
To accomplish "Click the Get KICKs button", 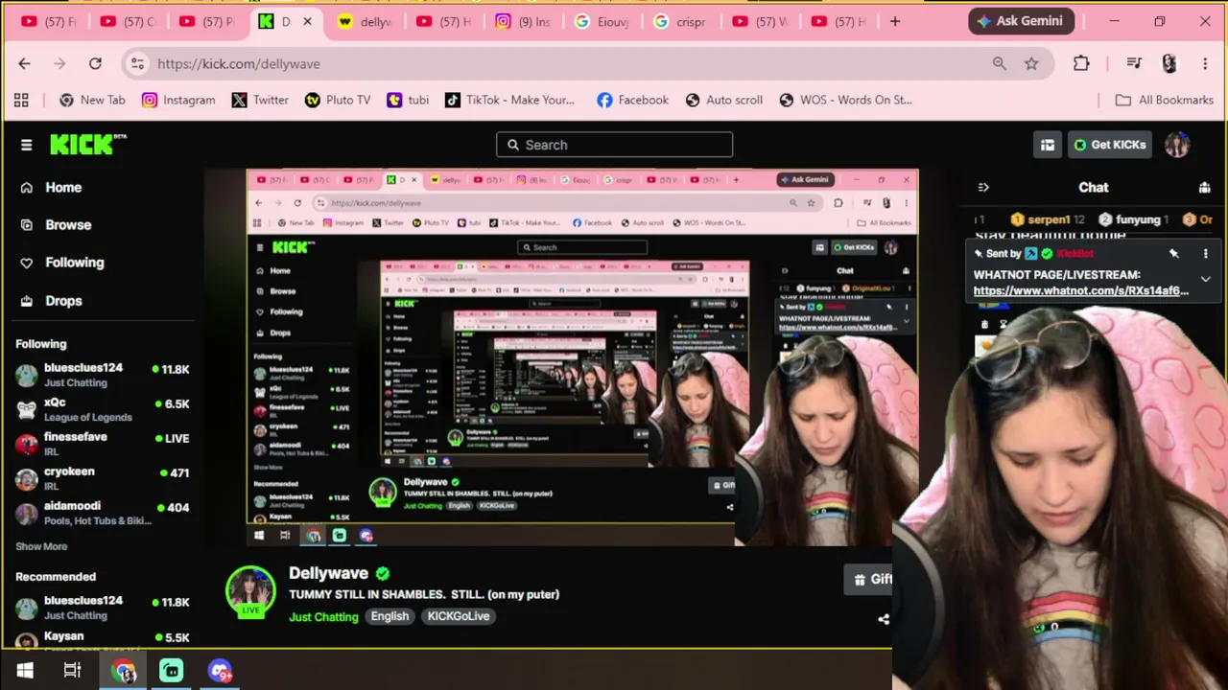I will coord(1110,145).
